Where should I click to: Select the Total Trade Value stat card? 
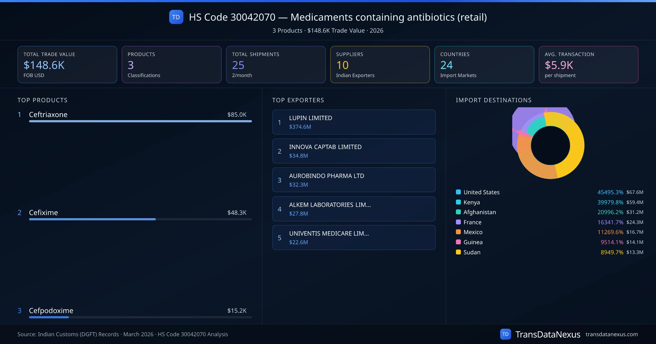pos(67,64)
